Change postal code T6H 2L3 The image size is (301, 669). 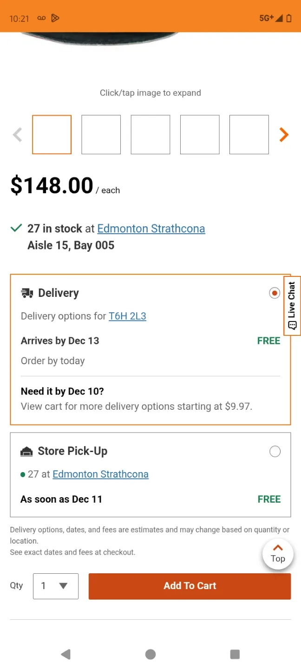click(127, 316)
